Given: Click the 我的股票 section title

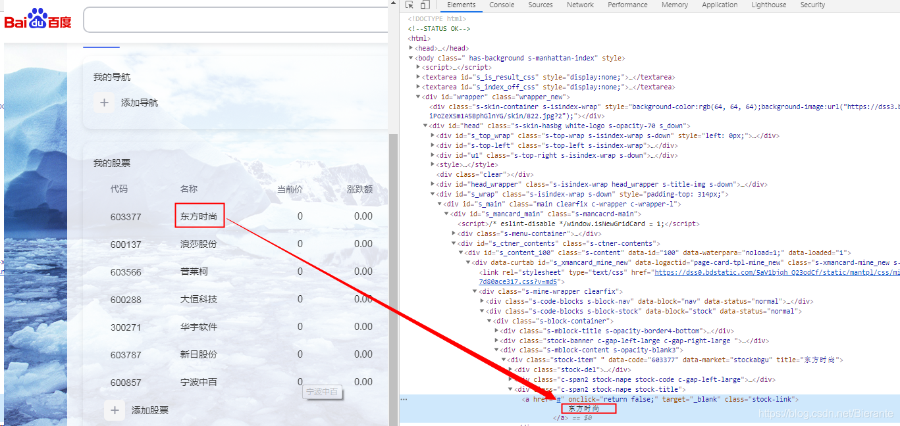Looking at the screenshot, I should (x=112, y=163).
